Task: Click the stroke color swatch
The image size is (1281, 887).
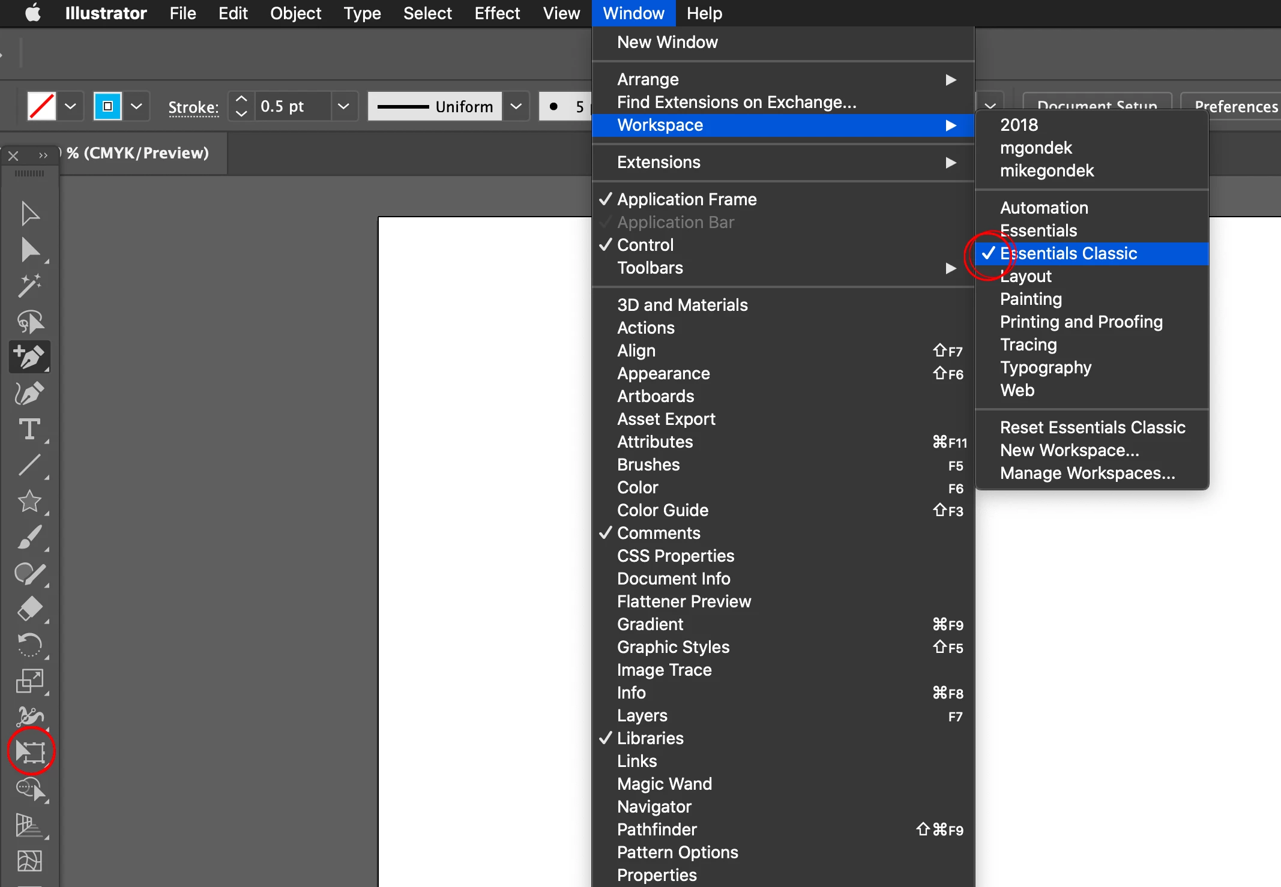Action: coord(107,107)
